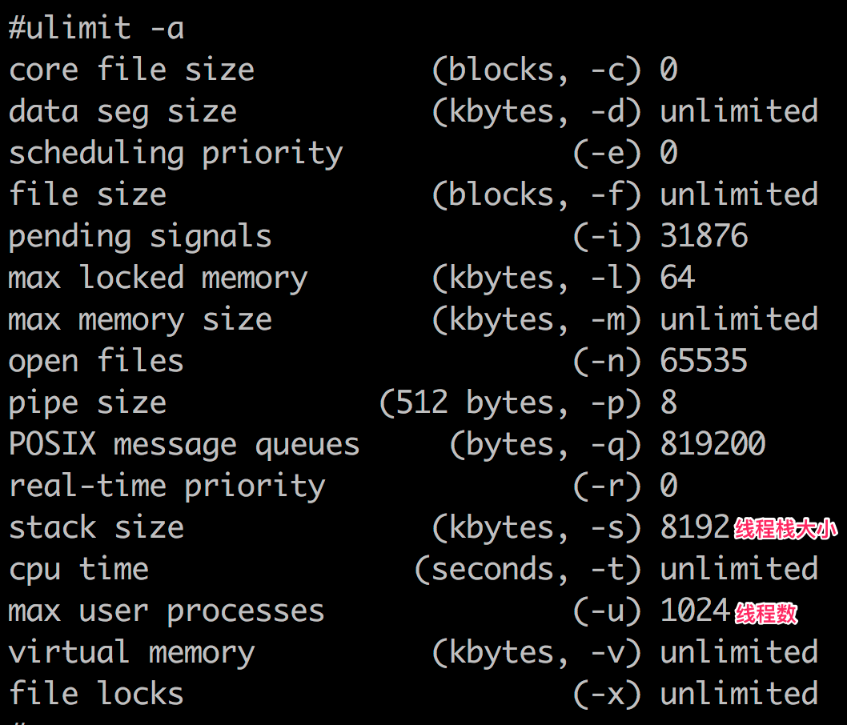Image resolution: width=847 pixels, height=725 pixels.
Task: Click the stack size value 8192
Action: coord(695,528)
